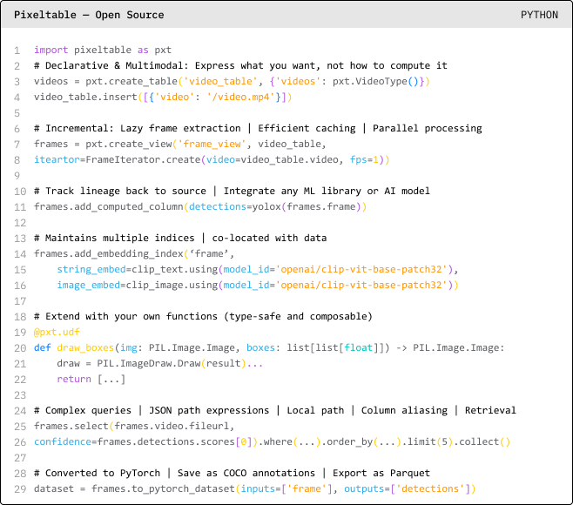
Task: Click the 'video_table.insert' line
Action: coord(163,98)
